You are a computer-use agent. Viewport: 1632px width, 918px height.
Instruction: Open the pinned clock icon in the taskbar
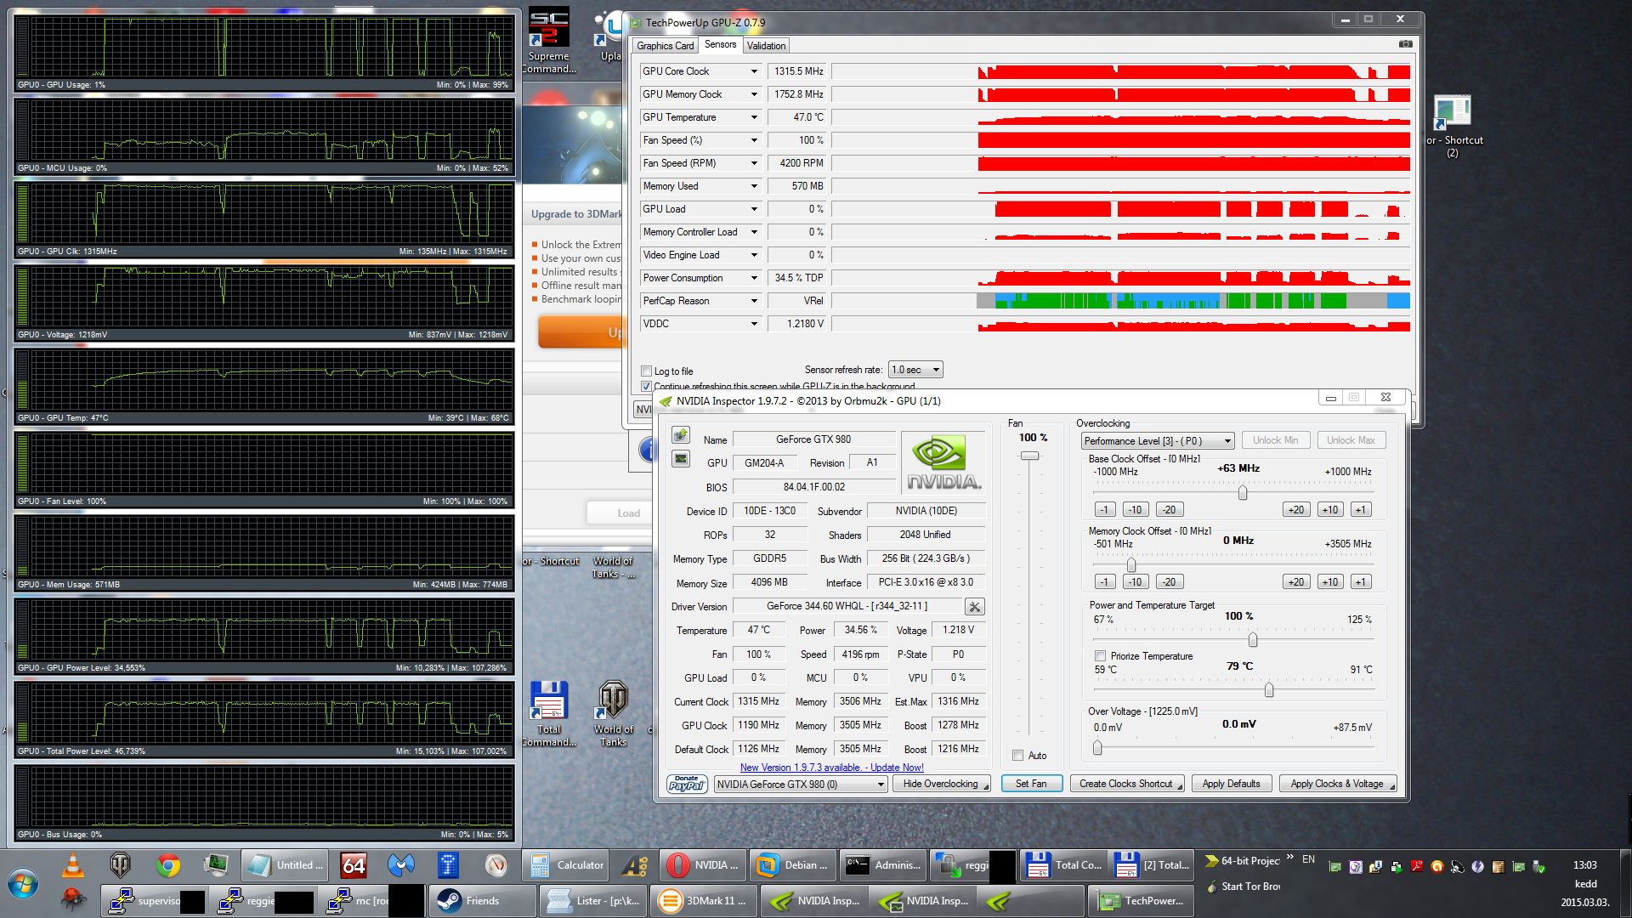click(496, 865)
